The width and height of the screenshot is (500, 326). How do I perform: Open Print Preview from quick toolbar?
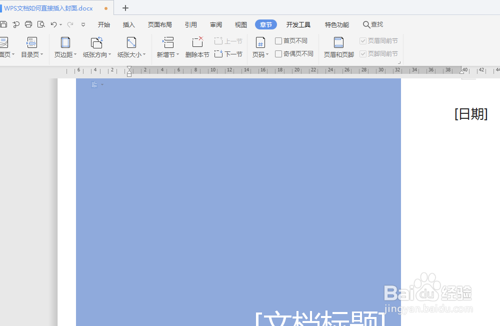click(41, 24)
